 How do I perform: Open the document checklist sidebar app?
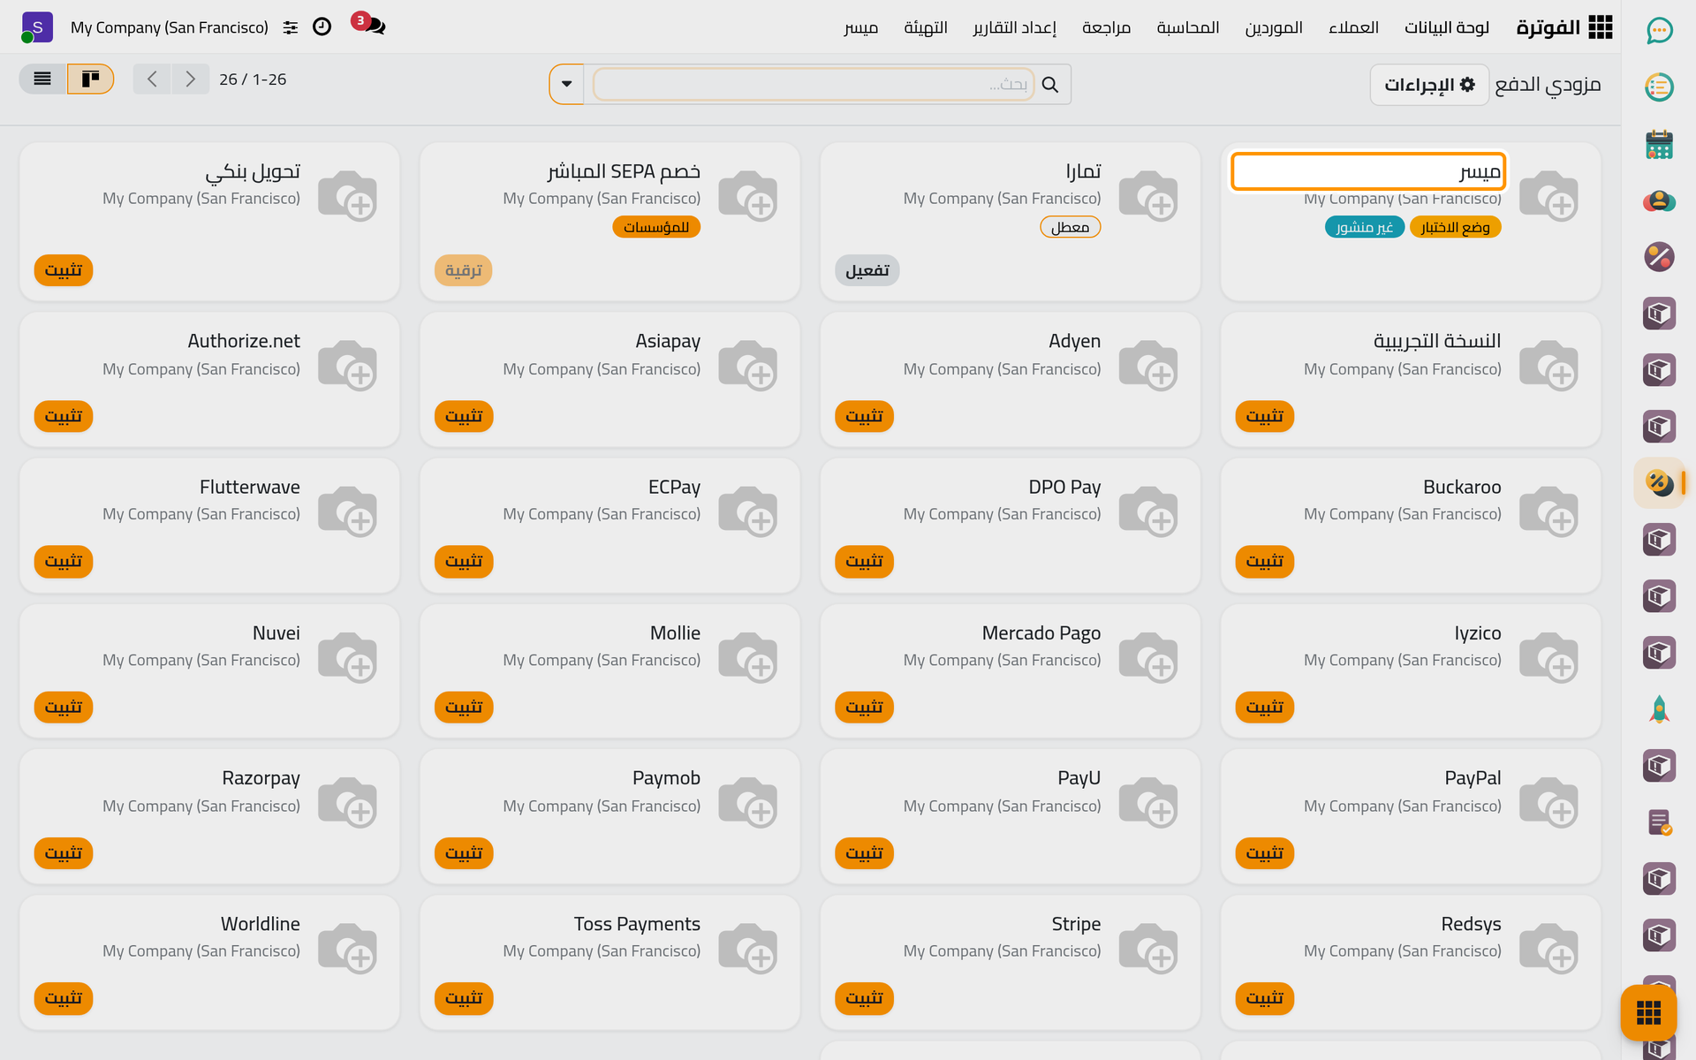pos(1659,822)
